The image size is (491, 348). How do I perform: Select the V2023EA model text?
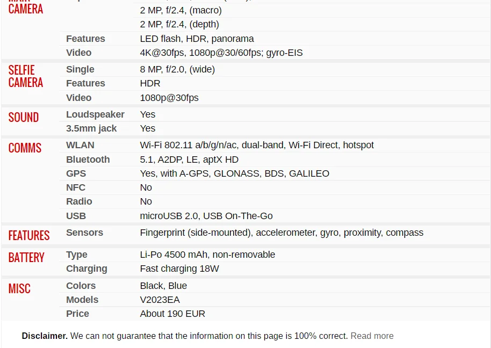pos(160,300)
